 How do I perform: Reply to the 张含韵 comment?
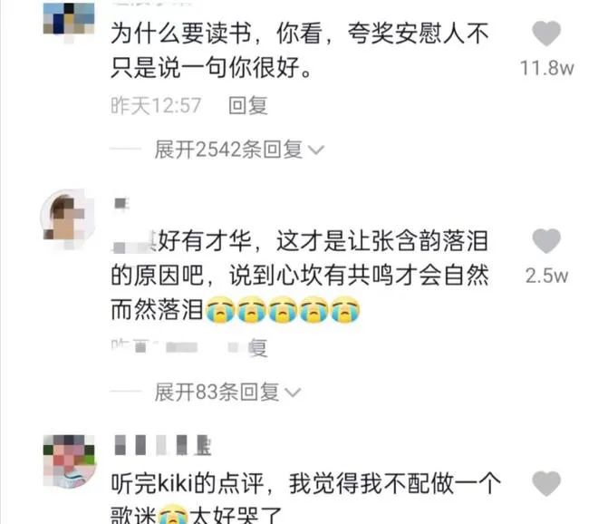pyautogui.click(x=248, y=348)
